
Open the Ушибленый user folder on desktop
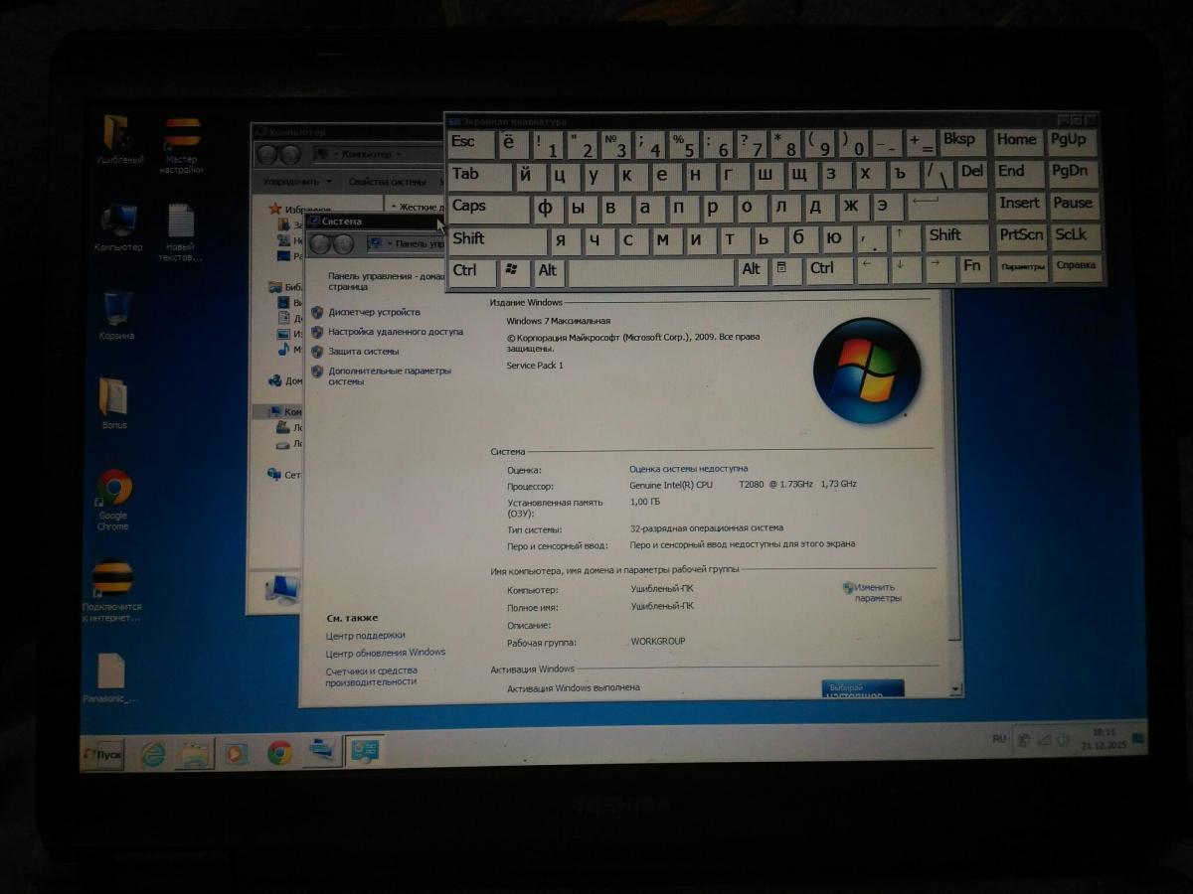click(118, 139)
